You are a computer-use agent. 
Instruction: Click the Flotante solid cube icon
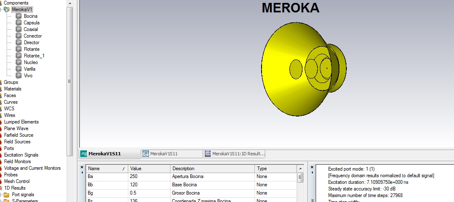point(19,49)
